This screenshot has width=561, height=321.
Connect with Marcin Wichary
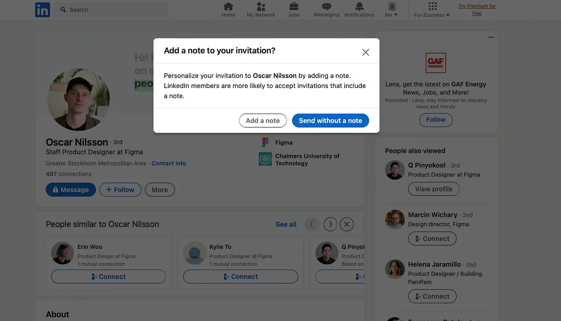432,239
